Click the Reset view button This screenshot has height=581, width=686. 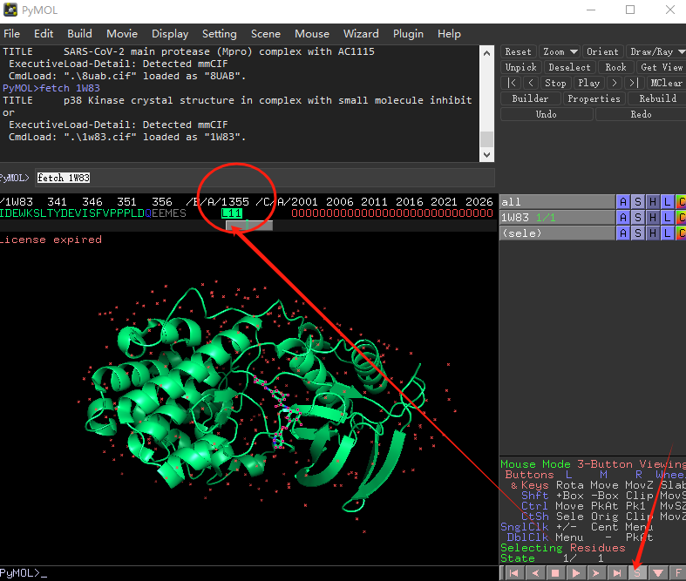(x=519, y=51)
